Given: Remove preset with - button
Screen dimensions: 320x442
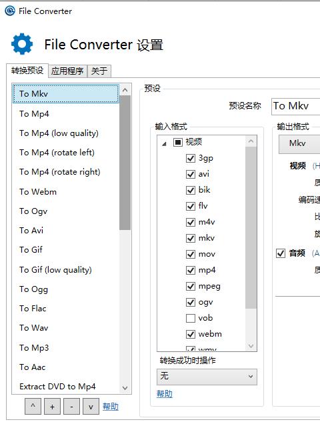Looking at the screenshot, I should 71,406.
